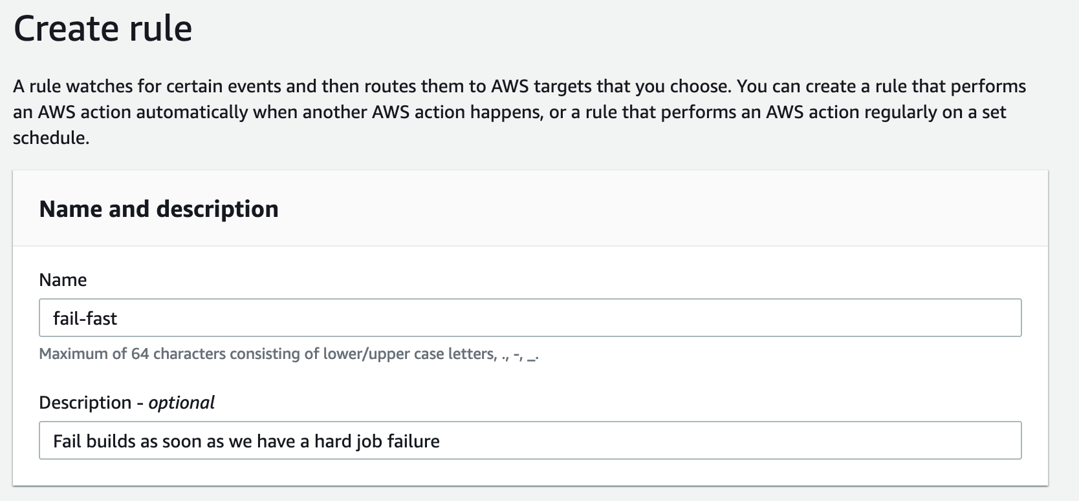Click the italic "optional" word
Image resolution: width=1079 pixels, height=501 pixels.
pos(181,402)
